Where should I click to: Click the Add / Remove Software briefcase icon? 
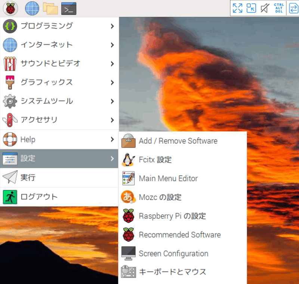tap(128, 141)
